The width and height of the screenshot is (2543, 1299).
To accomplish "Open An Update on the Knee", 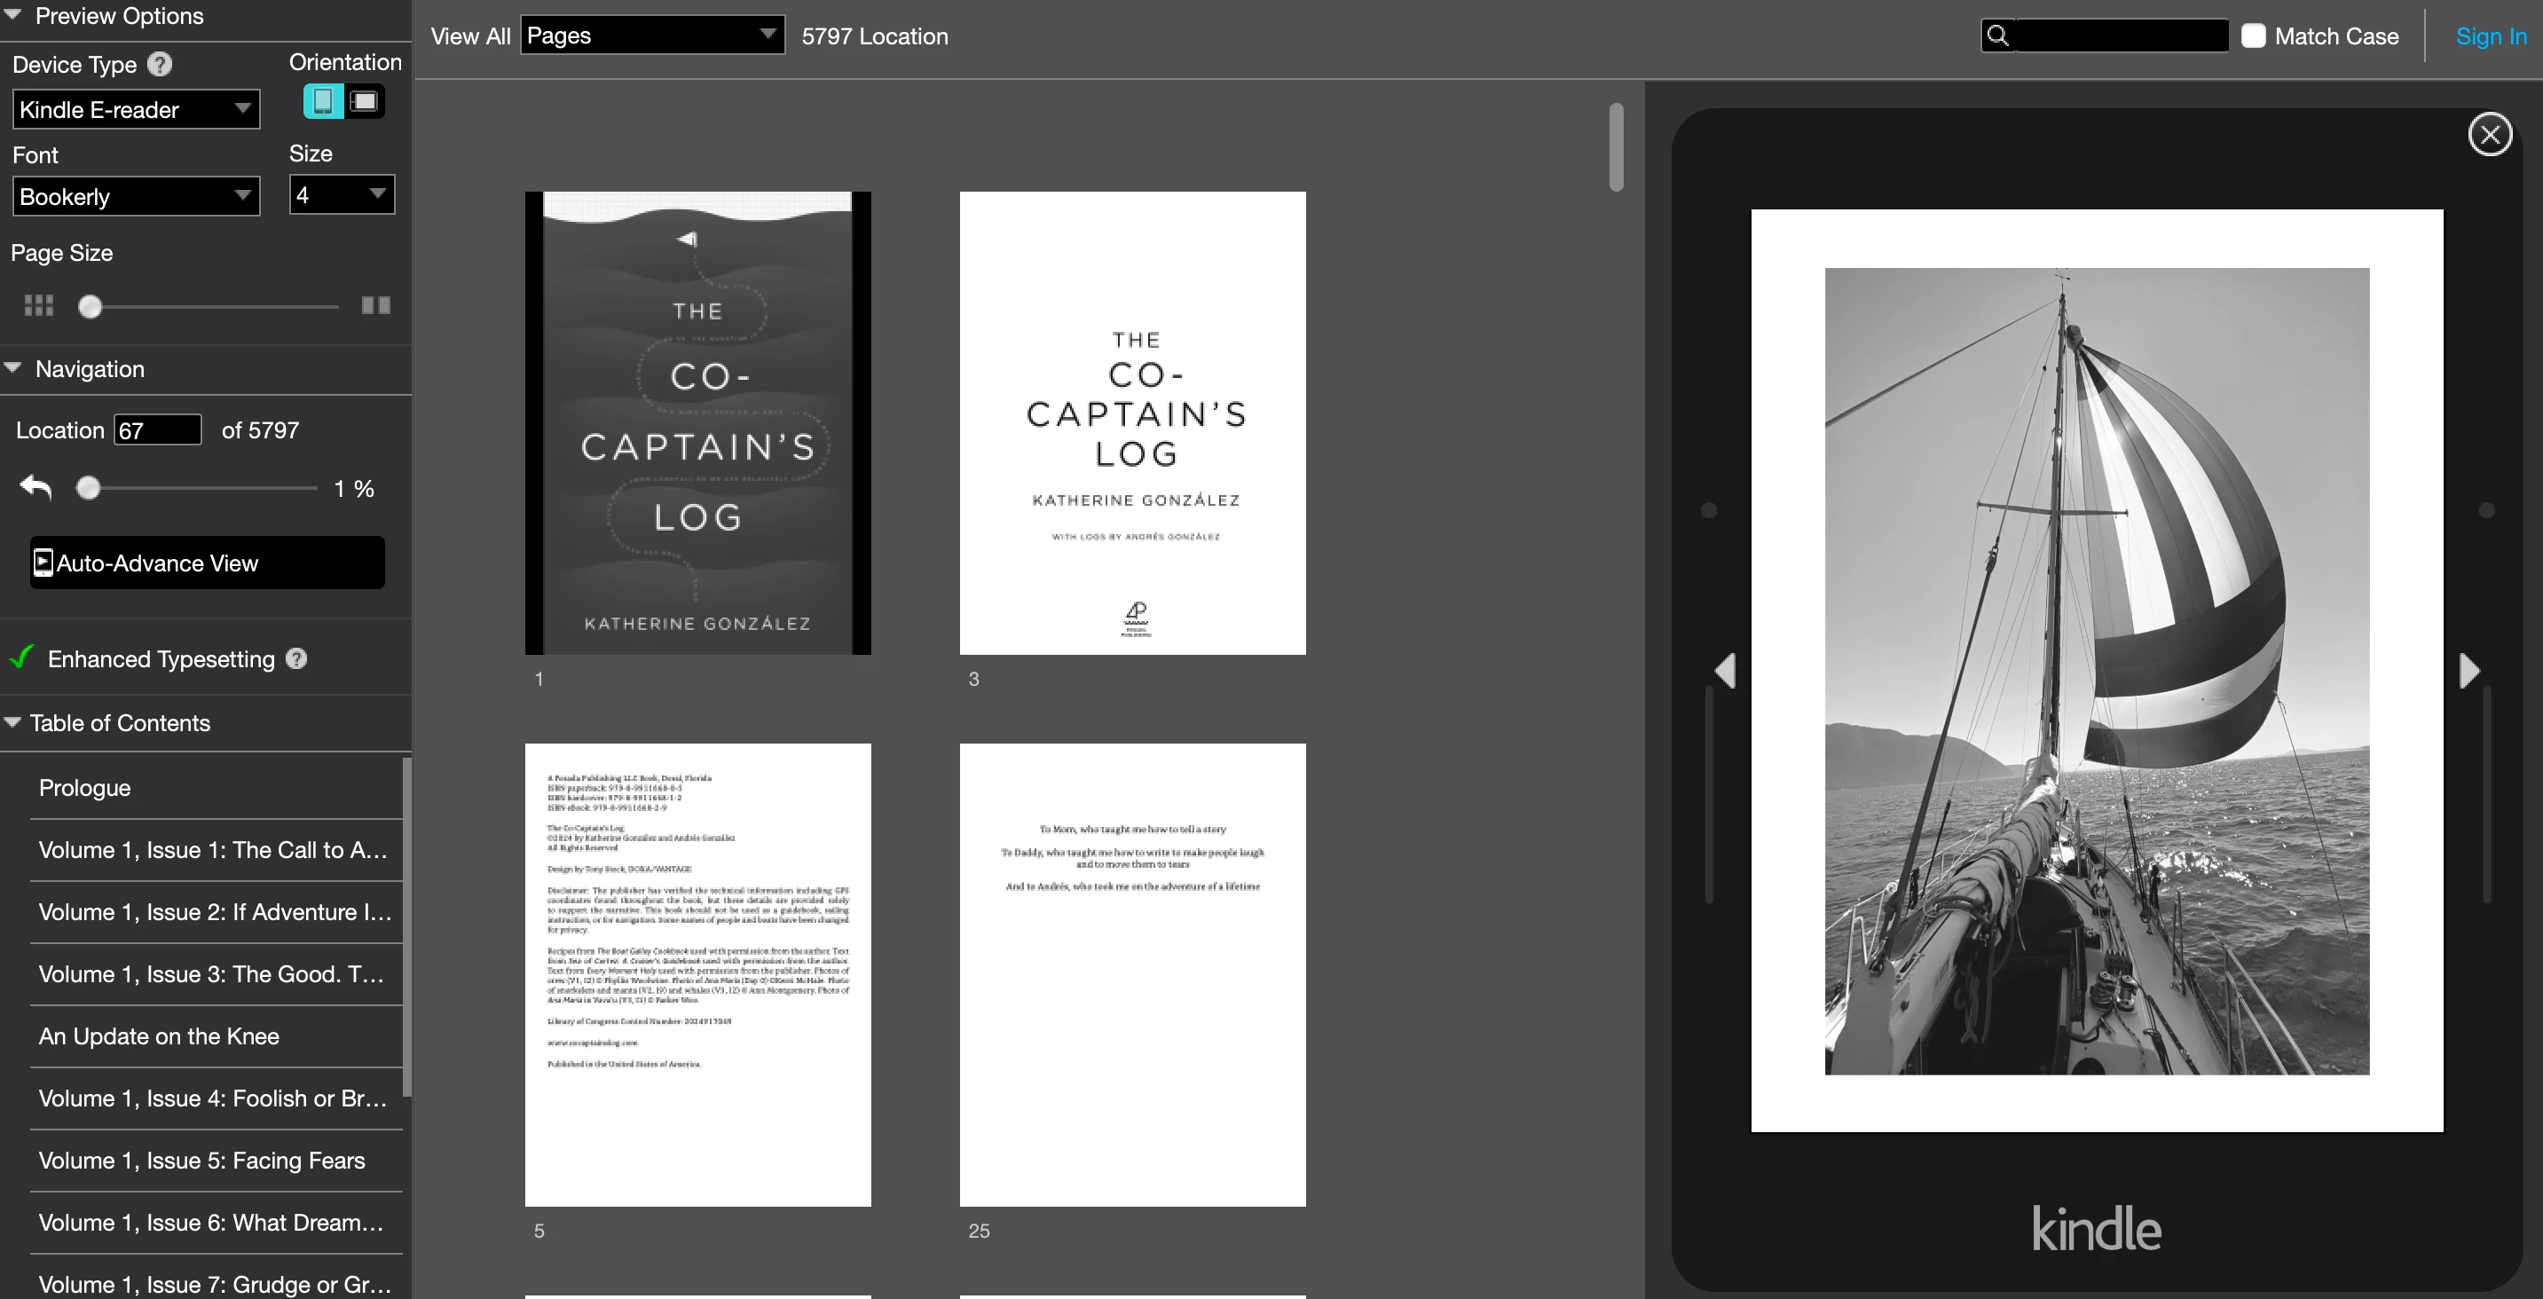I will click(x=159, y=1036).
